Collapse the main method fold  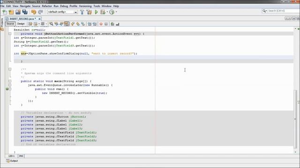click(10, 81)
